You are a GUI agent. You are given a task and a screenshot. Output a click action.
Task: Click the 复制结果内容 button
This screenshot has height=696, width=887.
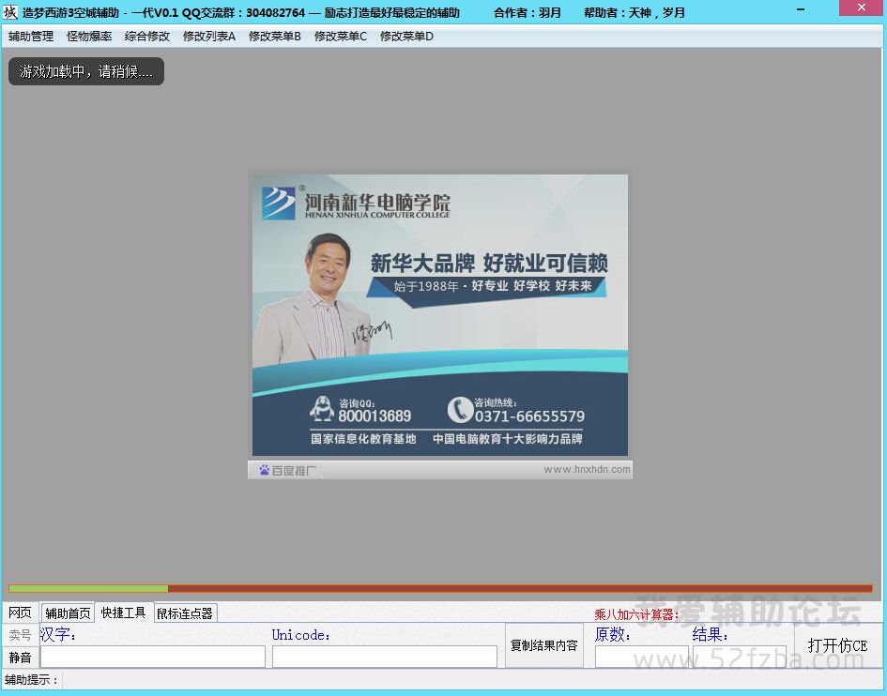pyautogui.click(x=543, y=645)
